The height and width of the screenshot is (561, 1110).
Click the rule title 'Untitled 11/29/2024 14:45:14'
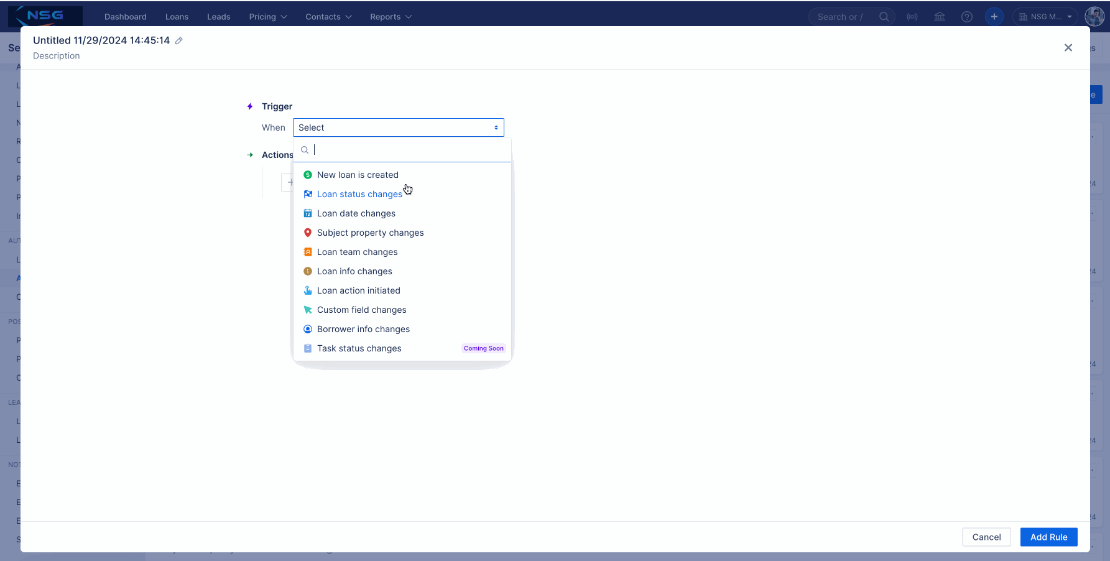pyautogui.click(x=101, y=40)
